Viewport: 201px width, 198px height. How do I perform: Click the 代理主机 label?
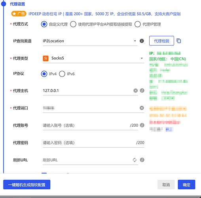coord(21,91)
